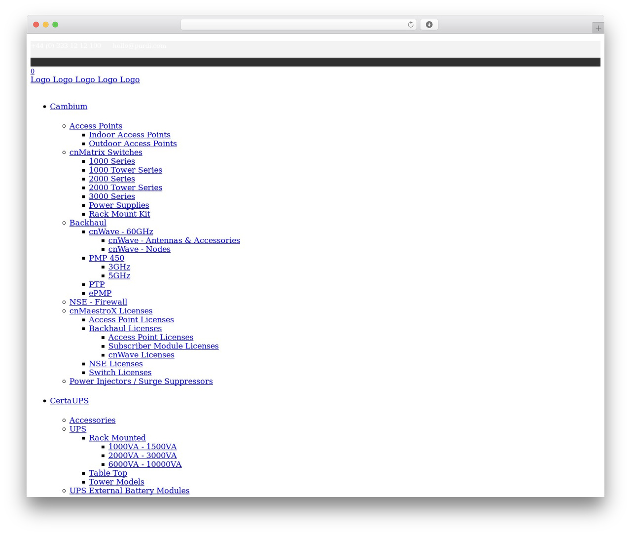This screenshot has height=535, width=631.
Task: Open Subscriber Module Licenses link
Action: pos(163,346)
